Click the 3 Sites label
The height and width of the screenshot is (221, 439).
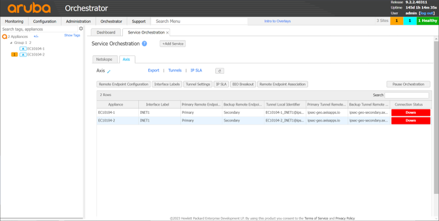tap(382, 21)
